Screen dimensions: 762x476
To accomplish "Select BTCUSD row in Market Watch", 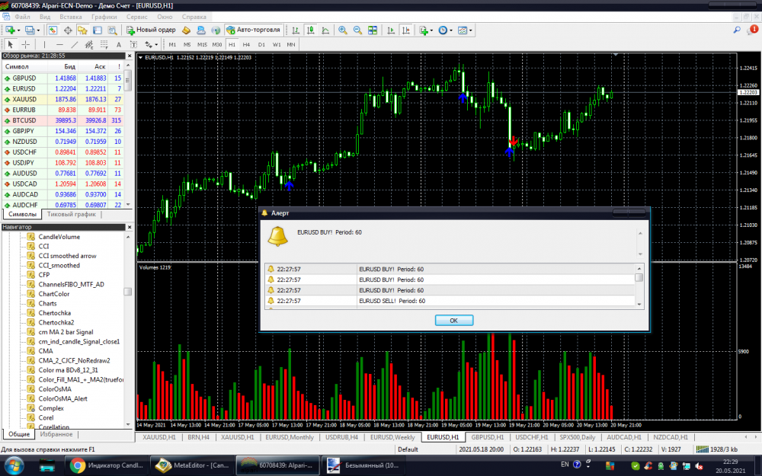I will (62, 120).
